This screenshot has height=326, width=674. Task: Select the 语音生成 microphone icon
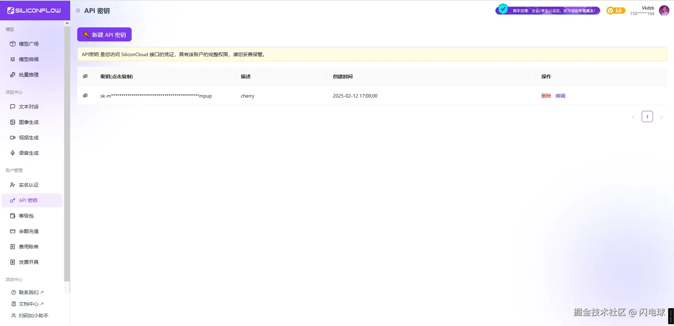[x=13, y=153]
